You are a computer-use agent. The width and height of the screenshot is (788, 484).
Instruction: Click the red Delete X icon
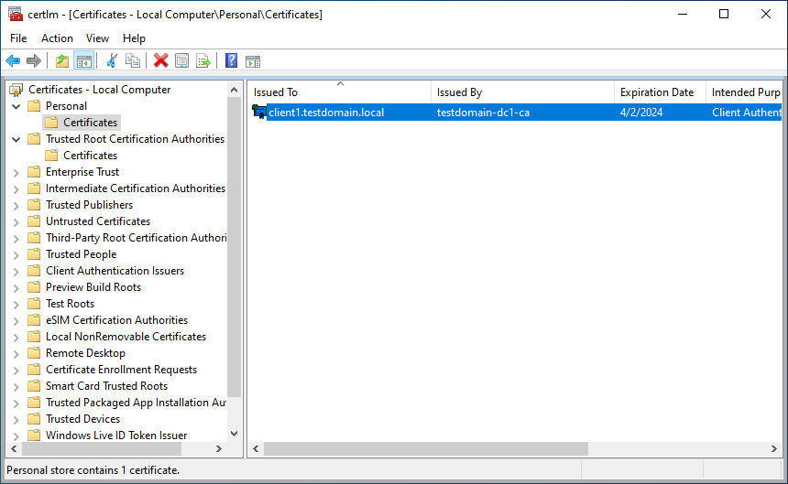pyautogui.click(x=160, y=60)
